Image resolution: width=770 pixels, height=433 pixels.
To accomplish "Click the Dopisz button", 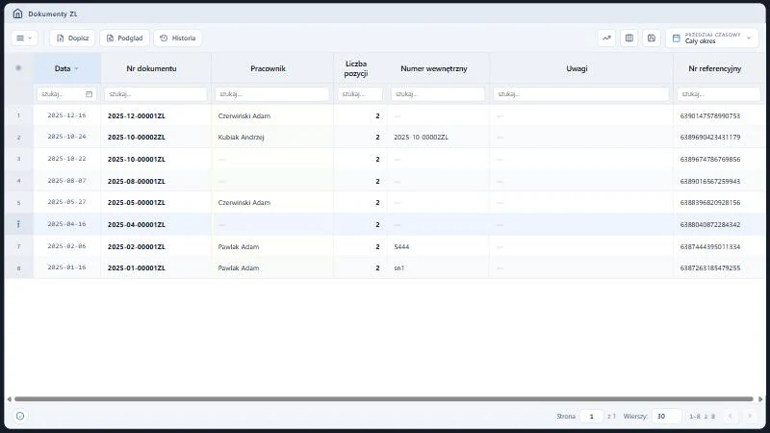I will point(72,38).
